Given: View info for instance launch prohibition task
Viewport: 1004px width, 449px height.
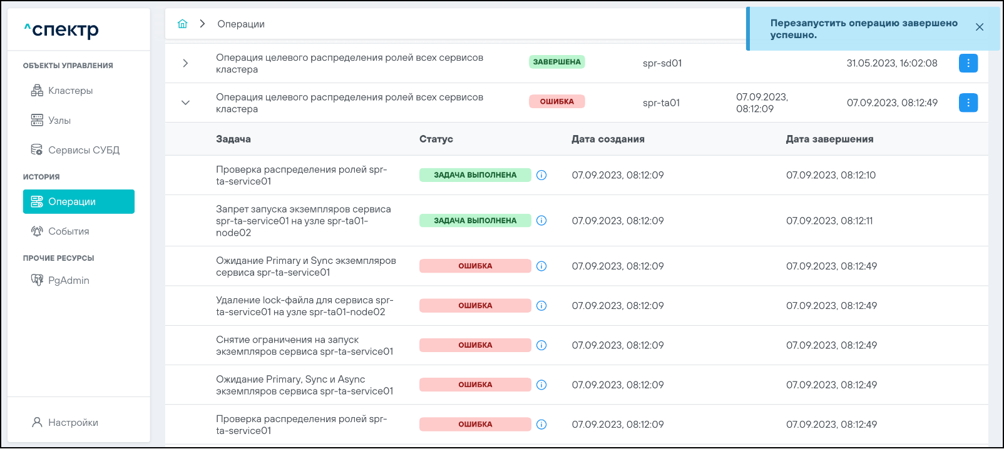Looking at the screenshot, I should 541,221.
